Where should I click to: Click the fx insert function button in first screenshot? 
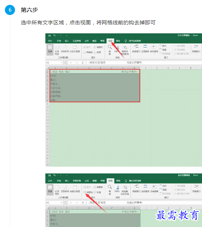(x=83, y=63)
